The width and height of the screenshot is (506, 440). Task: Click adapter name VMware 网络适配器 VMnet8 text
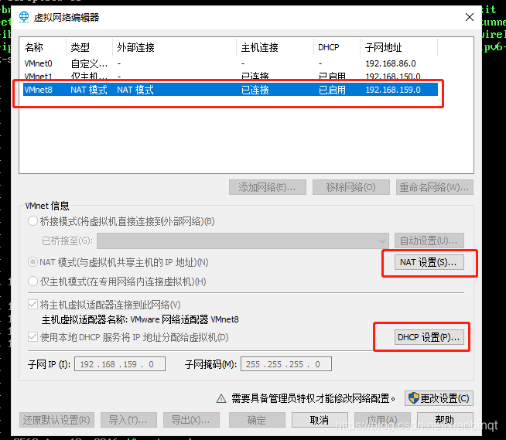point(185,319)
